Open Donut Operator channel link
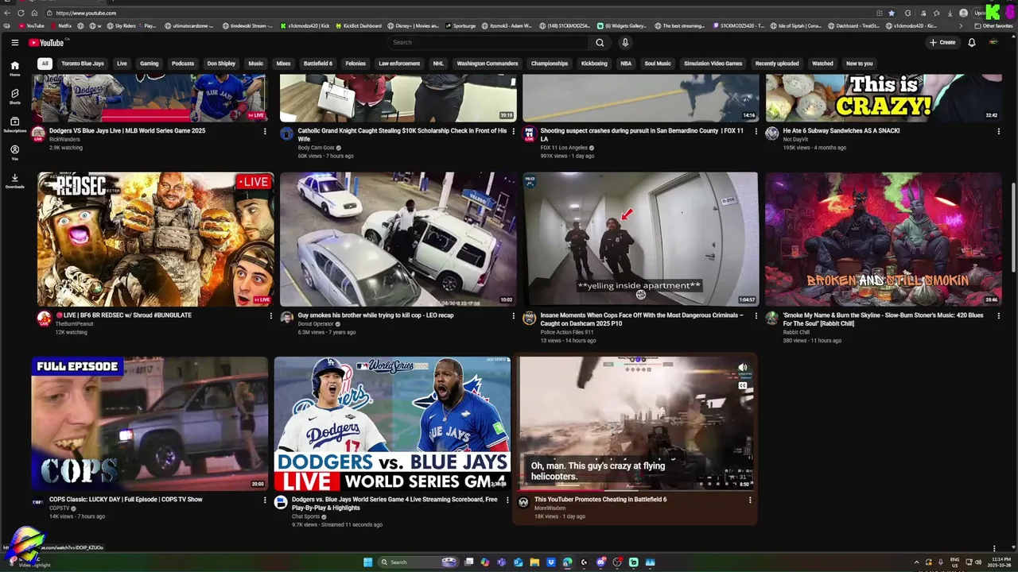Screen dimensions: 1018x572 point(315,324)
